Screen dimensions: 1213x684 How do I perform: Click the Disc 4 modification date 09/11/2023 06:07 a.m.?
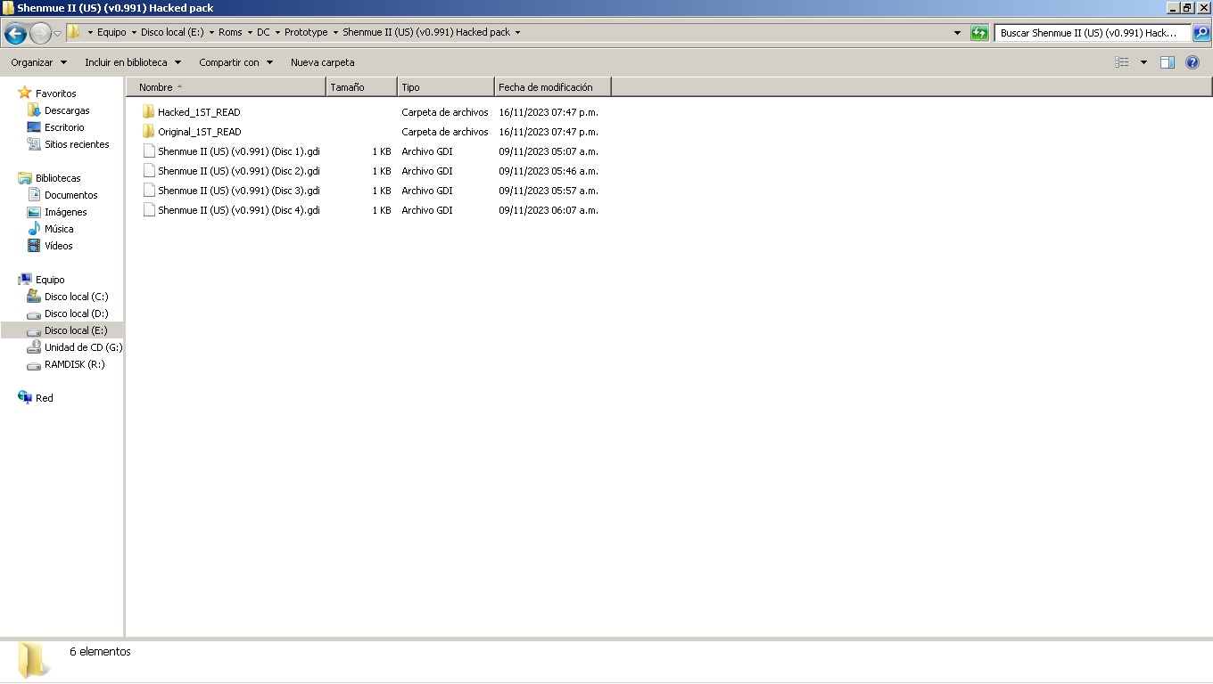pyautogui.click(x=549, y=210)
